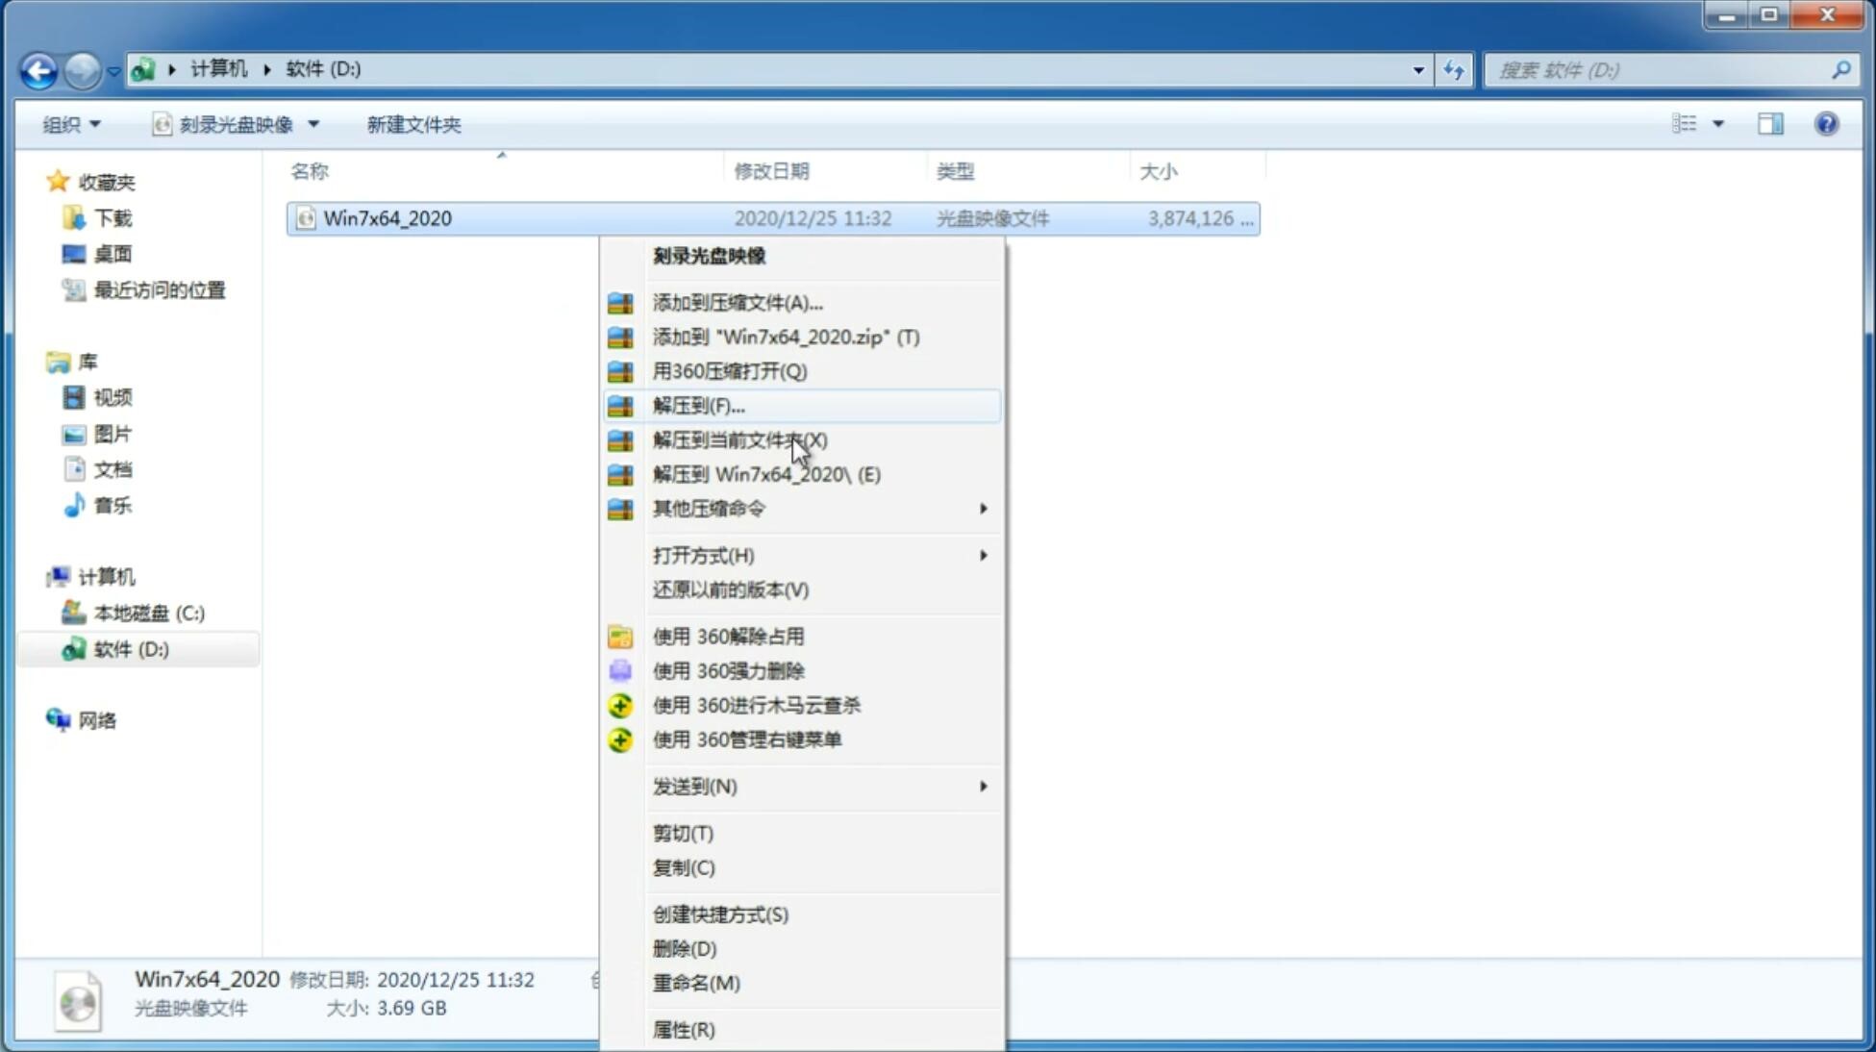Viewport: 1876px width, 1052px height.
Task: Click 软件 D drive tree item
Action: click(x=128, y=648)
